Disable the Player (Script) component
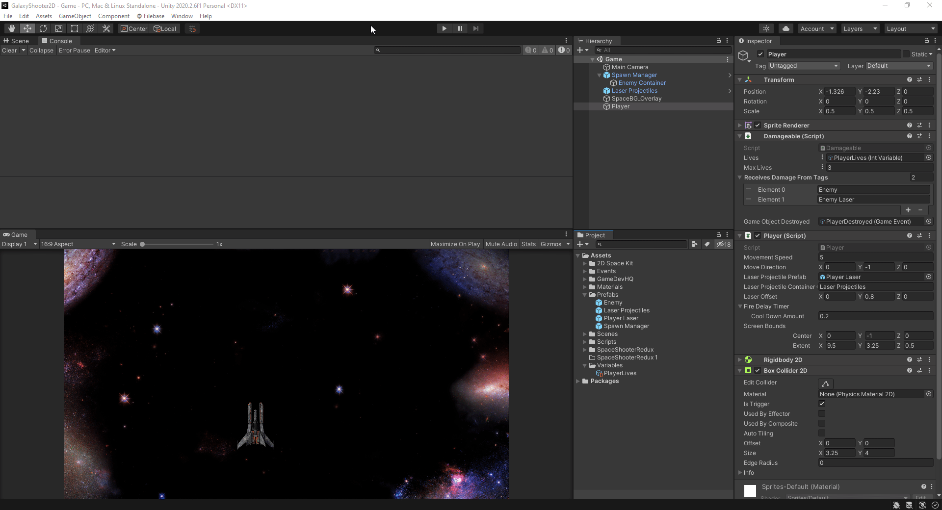The height and width of the screenshot is (510, 942). 758,235
